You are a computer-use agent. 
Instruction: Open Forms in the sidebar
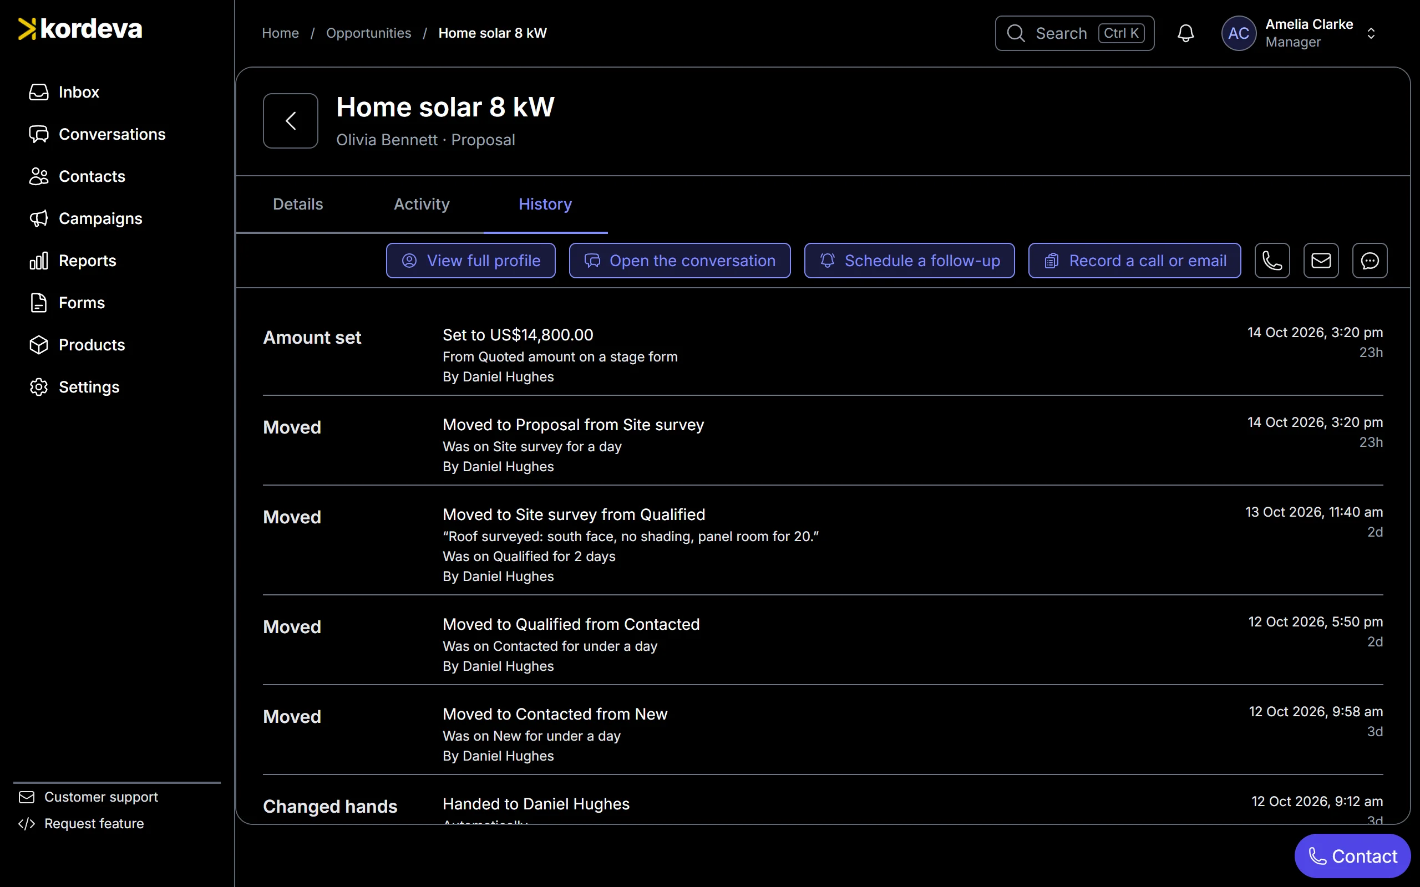click(67, 303)
